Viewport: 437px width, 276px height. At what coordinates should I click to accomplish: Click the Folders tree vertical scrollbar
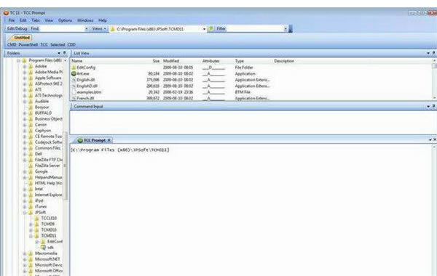click(66, 166)
